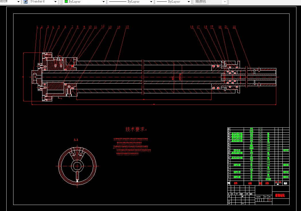Select part balloon number 13

pos(110,27)
